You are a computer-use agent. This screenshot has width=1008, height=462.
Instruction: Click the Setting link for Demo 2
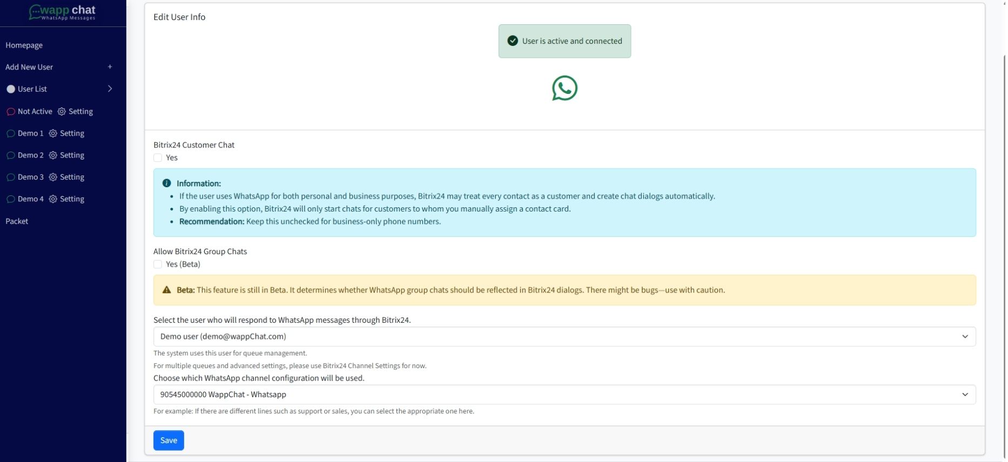tap(72, 155)
